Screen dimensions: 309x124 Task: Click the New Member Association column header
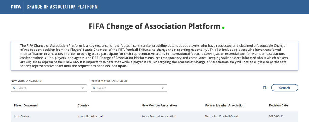pyautogui.click(x=159, y=105)
